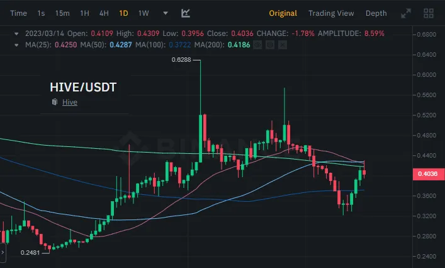Switch chart to 1H interval
The height and width of the screenshot is (268, 445).
click(84, 13)
